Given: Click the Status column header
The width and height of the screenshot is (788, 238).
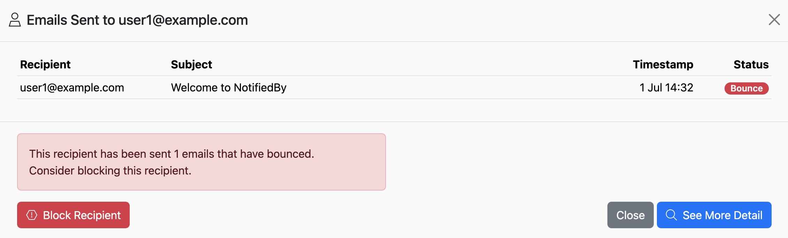Looking at the screenshot, I should [751, 65].
